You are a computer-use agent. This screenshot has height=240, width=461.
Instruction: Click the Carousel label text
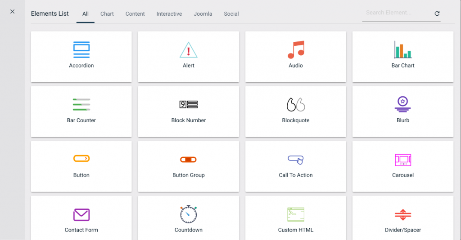tap(403, 175)
